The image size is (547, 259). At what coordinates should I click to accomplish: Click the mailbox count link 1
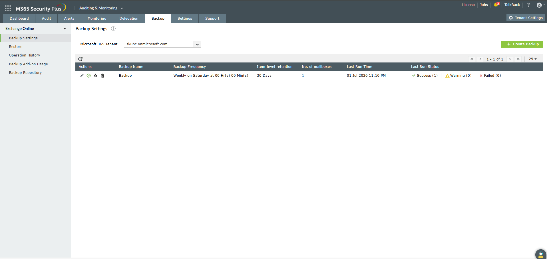303,76
